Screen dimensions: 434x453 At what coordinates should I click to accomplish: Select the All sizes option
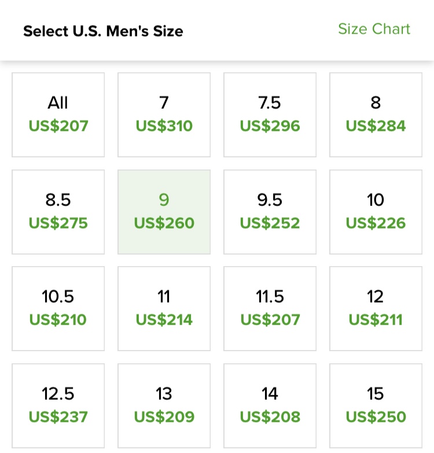pos(58,115)
